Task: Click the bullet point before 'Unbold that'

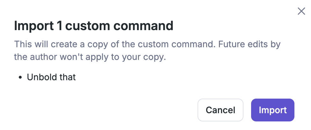Action: [x=20, y=77]
